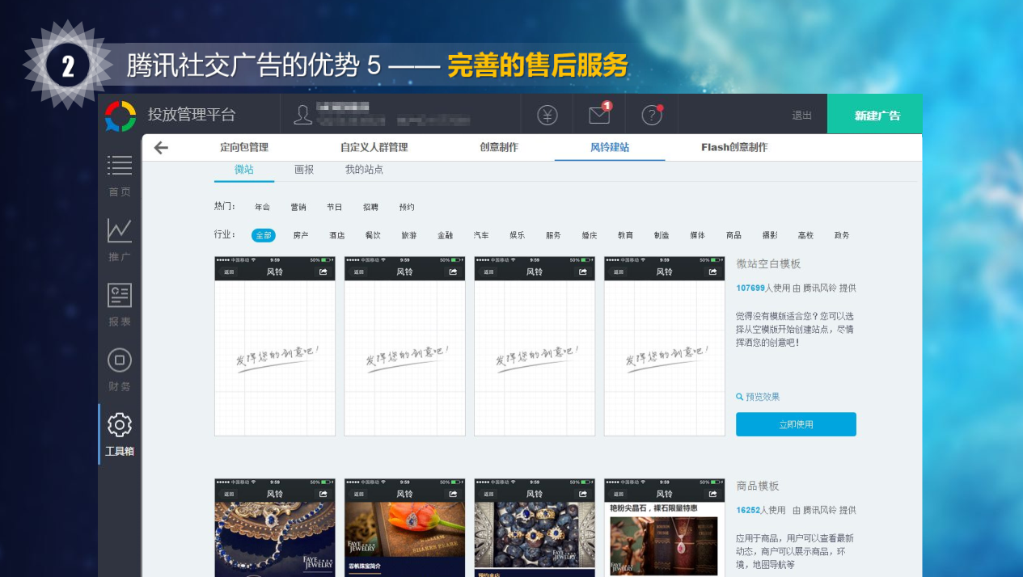Open the orange gemstone ring template thumbnail
The image size is (1023, 577).
click(404, 528)
